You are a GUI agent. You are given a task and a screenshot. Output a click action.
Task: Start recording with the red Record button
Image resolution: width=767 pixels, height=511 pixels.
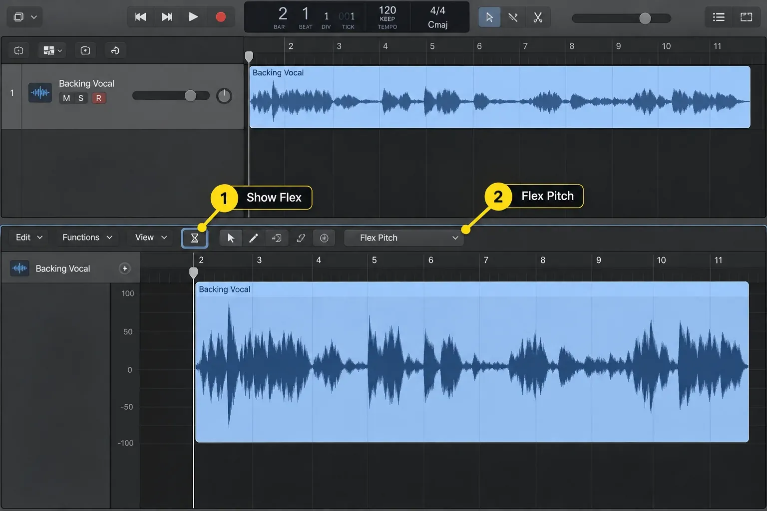coord(220,17)
